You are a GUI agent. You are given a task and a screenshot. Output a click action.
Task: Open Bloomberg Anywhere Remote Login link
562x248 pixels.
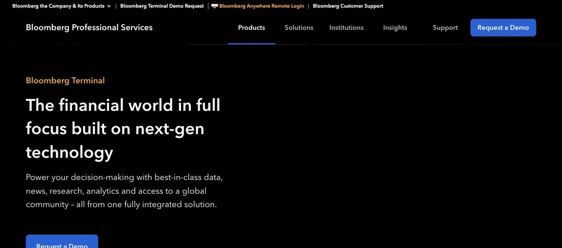[261, 6]
